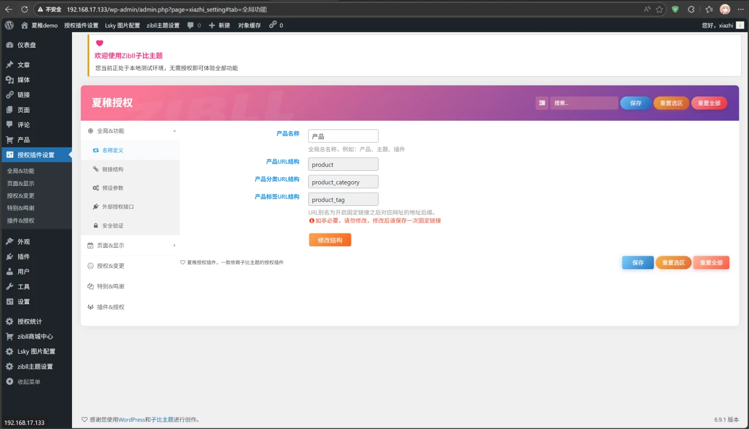The width and height of the screenshot is (749, 429).
Task: Click the 外观 appearance icon
Action: [9, 241]
